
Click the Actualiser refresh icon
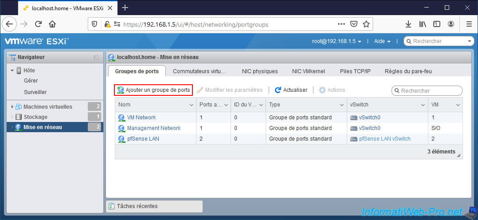(278, 90)
